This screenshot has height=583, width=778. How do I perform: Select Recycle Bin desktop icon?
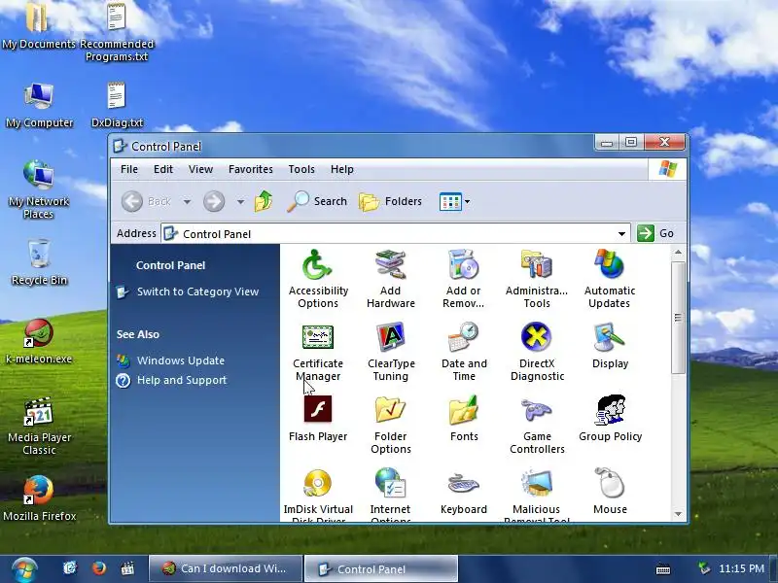[39, 262]
